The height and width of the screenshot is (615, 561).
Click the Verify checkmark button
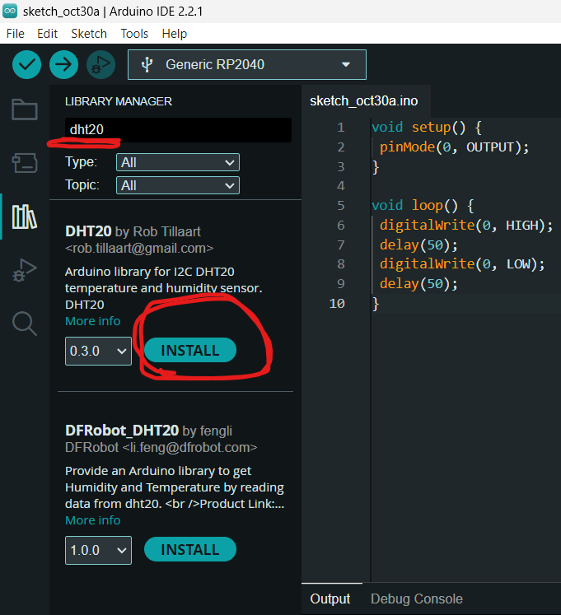26,64
